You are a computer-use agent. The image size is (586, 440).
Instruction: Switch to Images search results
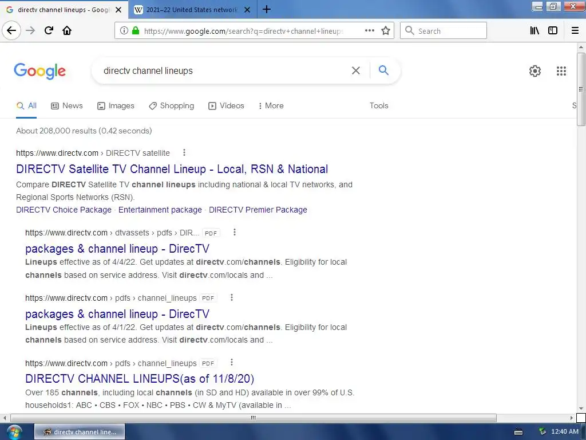116,106
